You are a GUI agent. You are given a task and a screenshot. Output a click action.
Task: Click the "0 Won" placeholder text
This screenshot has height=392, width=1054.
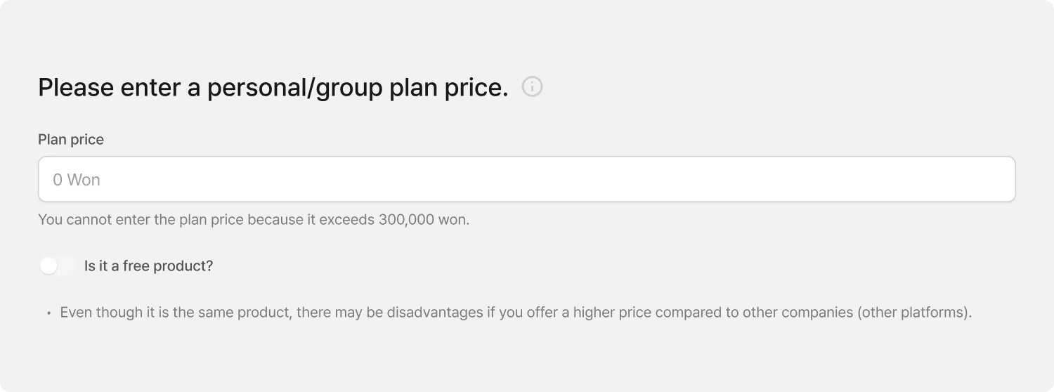pyautogui.click(x=77, y=180)
